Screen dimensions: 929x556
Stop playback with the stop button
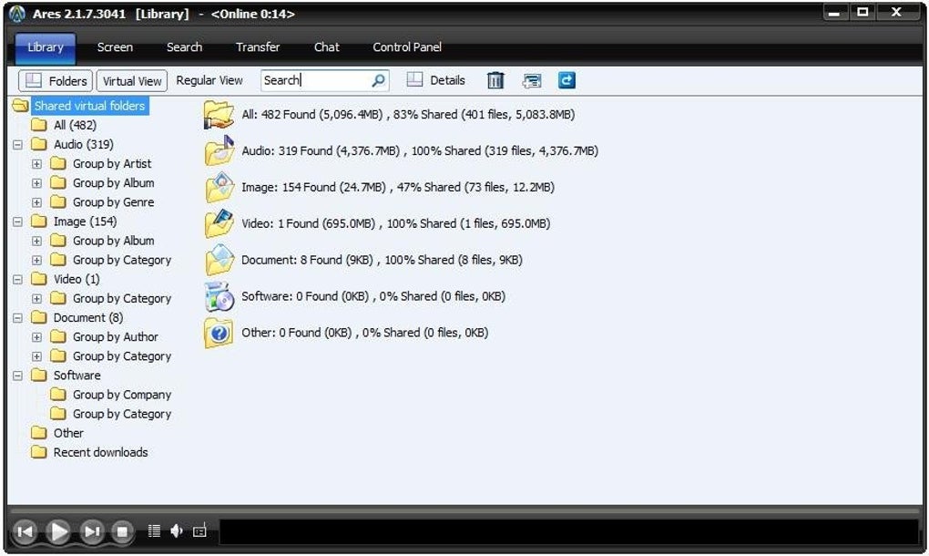[x=122, y=531]
